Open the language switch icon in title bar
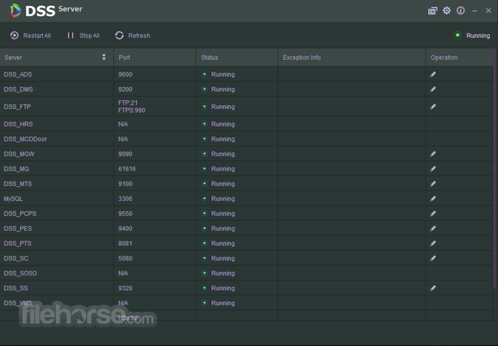Viewport: 498px width, 346px height. pyautogui.click(x=433, y=11)
